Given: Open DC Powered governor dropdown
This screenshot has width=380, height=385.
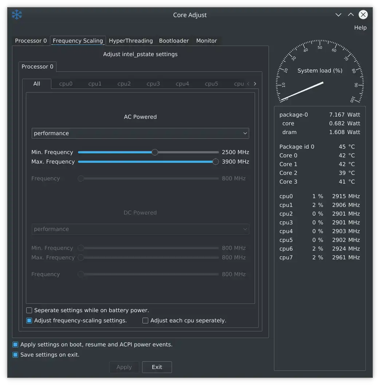Looking at the screenshot, I should tap(140, 229).
